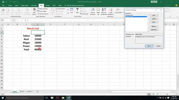This screenshot has height=100, width=179.
Task: Open Windows Start menu
Action: pos(3,98)
